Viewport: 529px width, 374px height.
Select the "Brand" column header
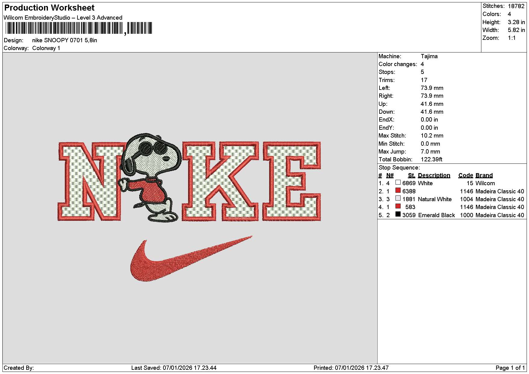484,176
